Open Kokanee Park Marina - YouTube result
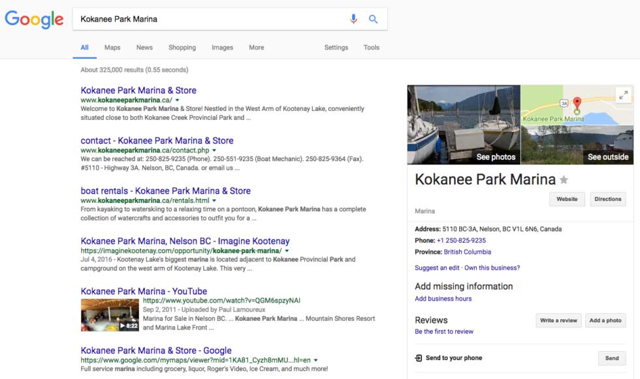 click(144, 292)
